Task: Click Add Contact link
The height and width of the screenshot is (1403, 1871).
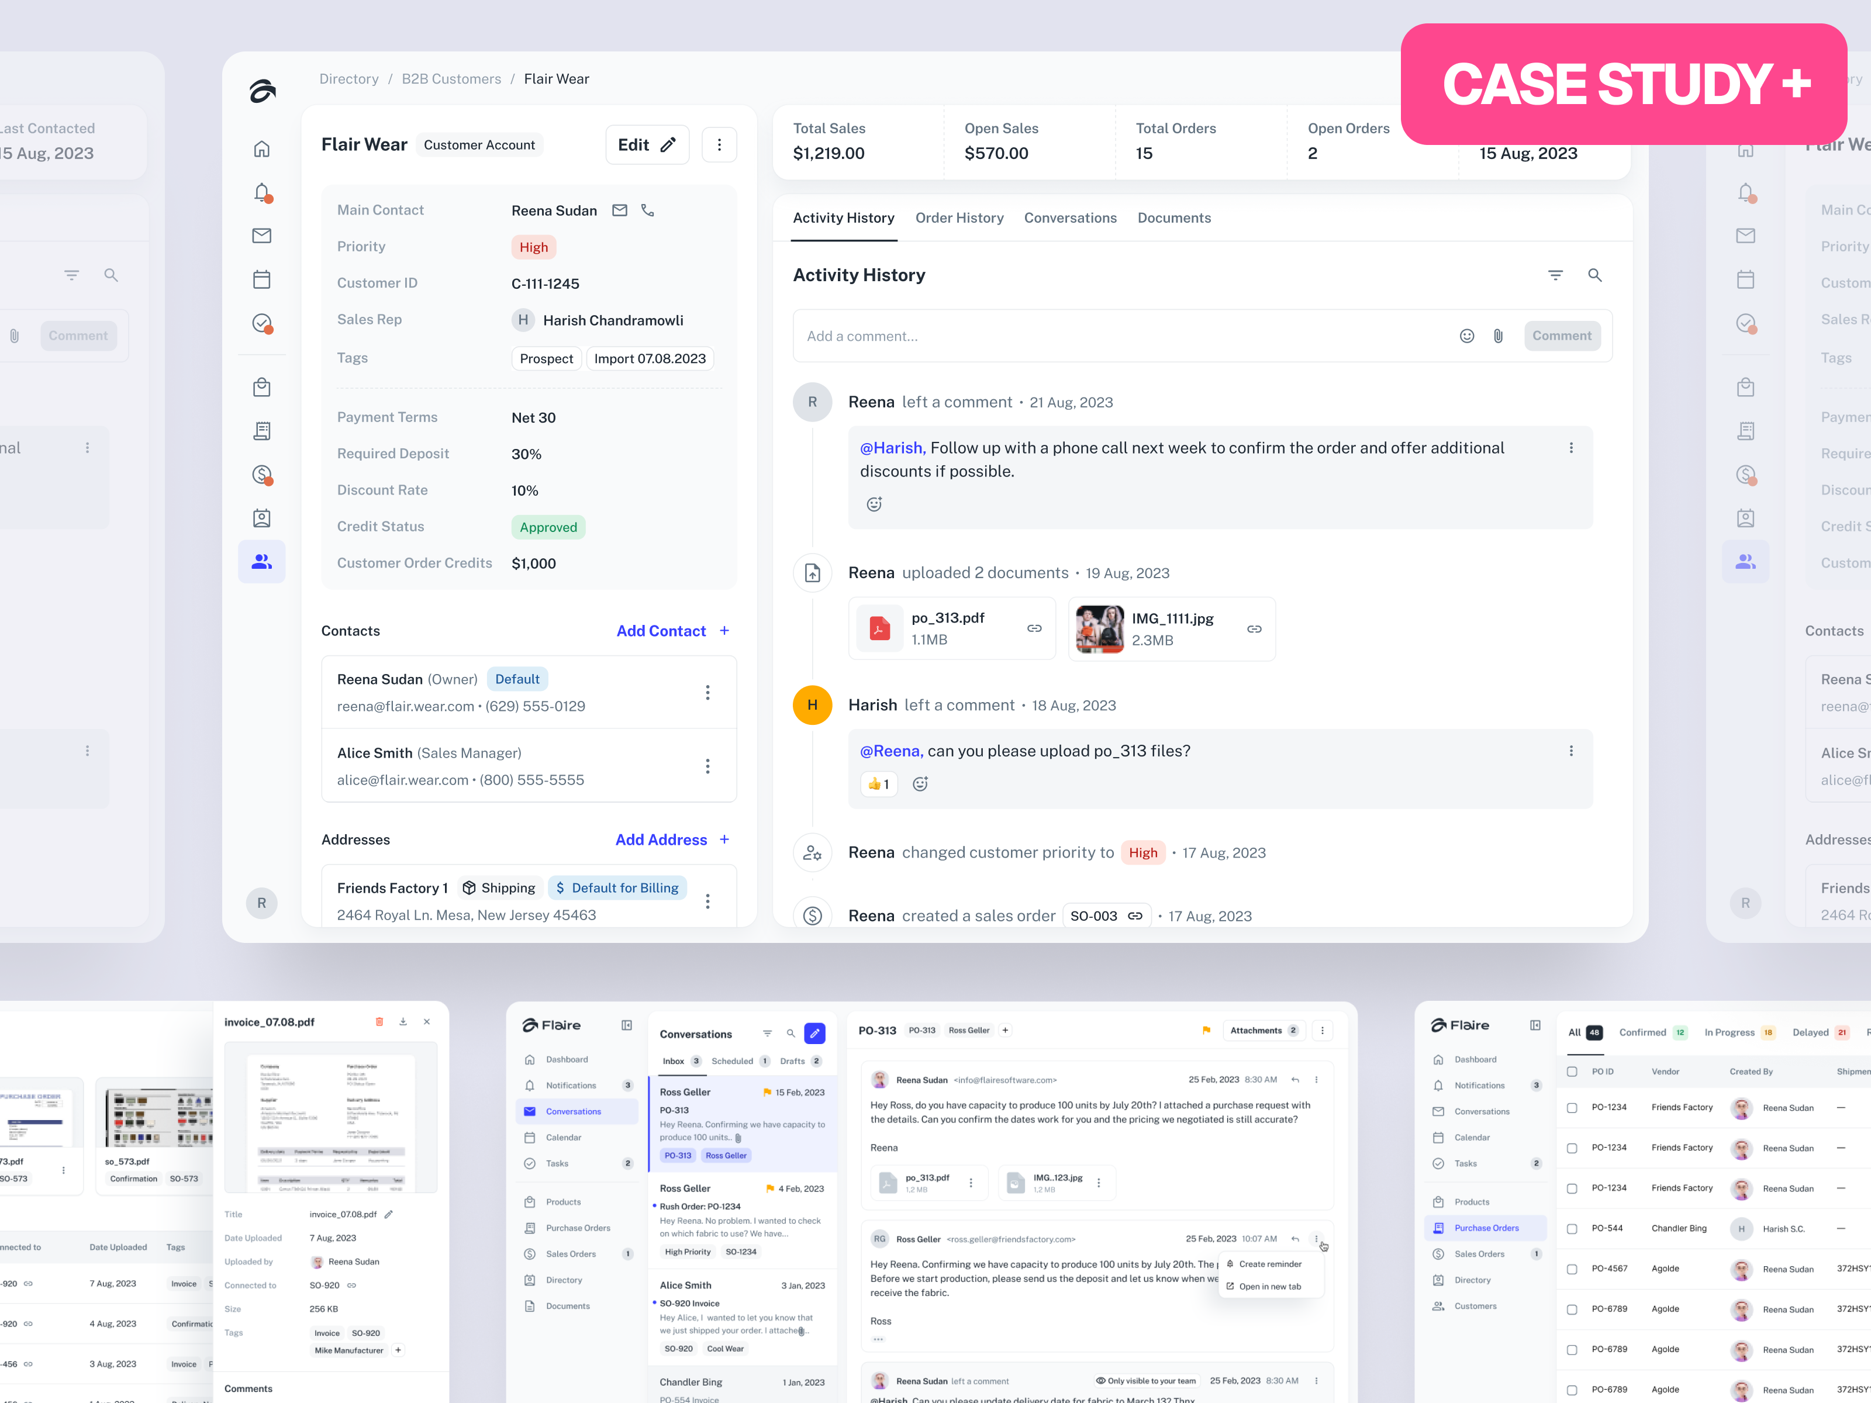Action: tap(672, 631)
